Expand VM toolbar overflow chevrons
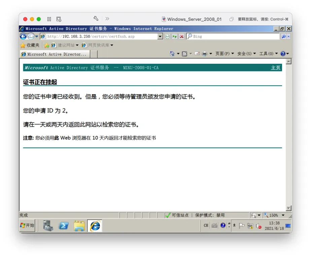The height and width of the screenshot is (258, 311). tap(107, 19)
